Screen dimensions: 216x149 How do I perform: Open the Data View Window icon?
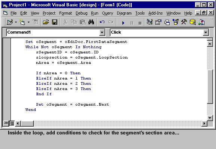click(x=192, y=22)
